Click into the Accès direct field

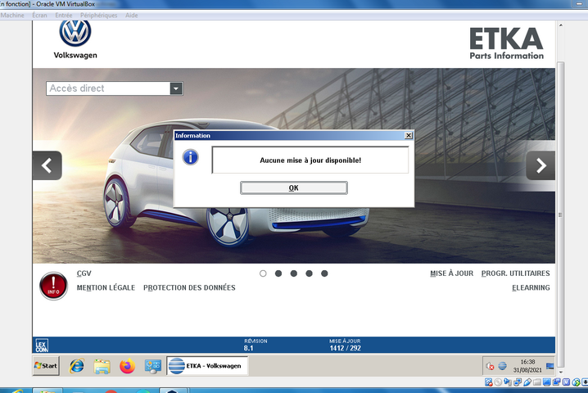click(108, 88)
